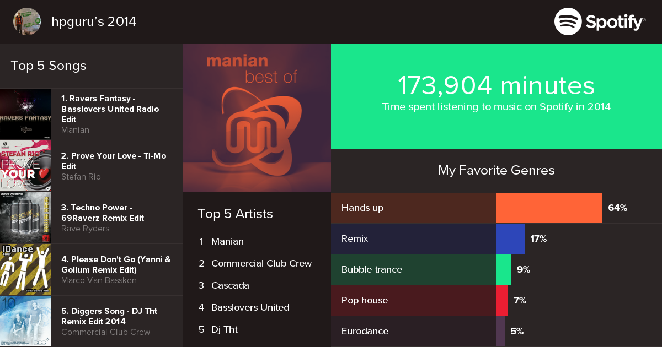This screenshot has width=662, height=347.
Task: Select Basslovers United in Top 5 Artists
Action: pos(250,307)
